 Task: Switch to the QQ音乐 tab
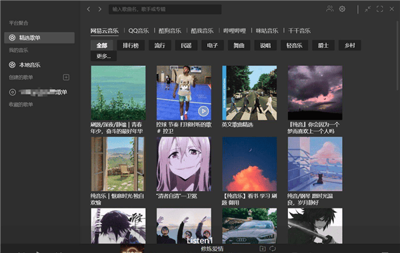coord(139,31)
